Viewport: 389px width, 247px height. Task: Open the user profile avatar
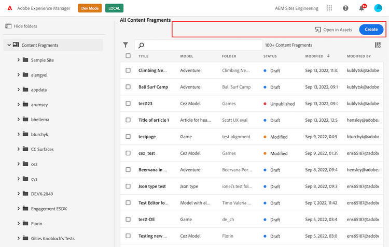[x=378, y=8]
